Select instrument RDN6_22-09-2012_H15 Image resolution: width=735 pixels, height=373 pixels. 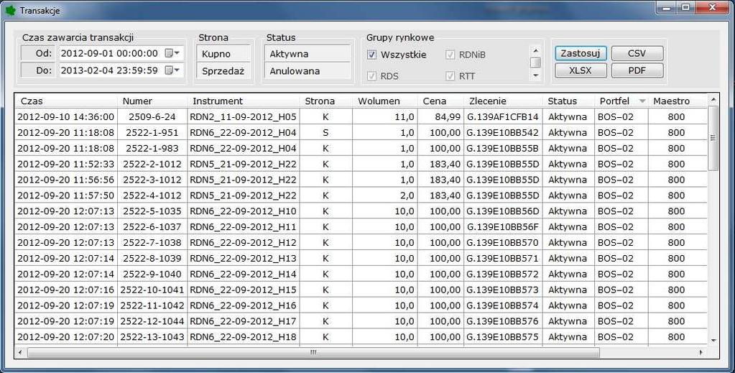[244, 290]
